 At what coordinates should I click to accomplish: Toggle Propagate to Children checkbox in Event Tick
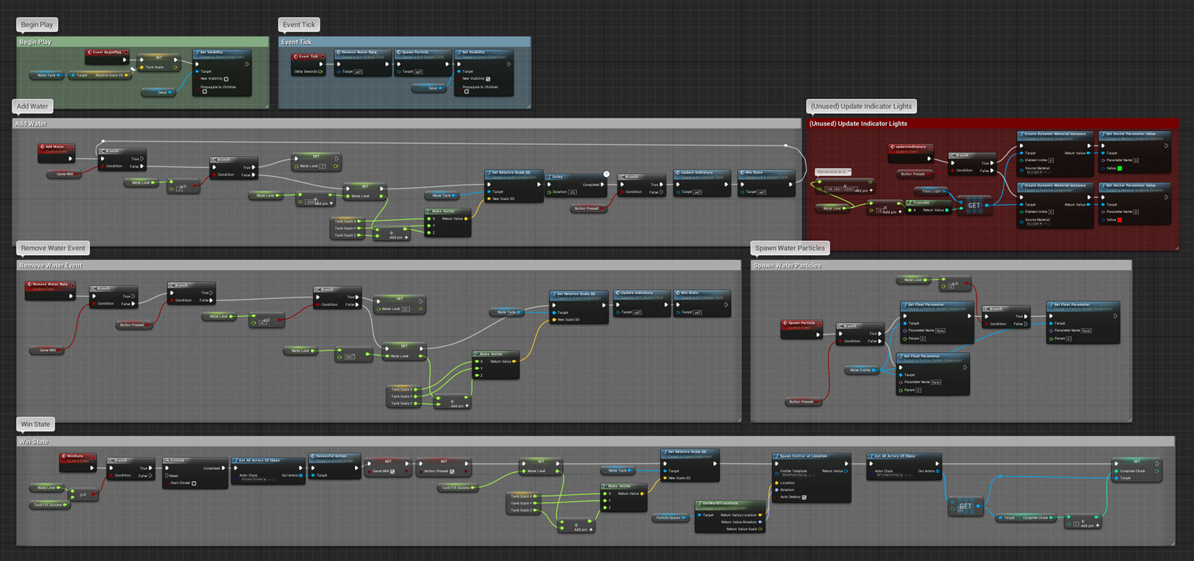click(x=466, y=92)
